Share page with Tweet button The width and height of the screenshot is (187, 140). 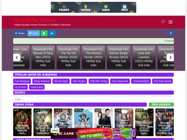pyautogui.click(x=34, y=33)
